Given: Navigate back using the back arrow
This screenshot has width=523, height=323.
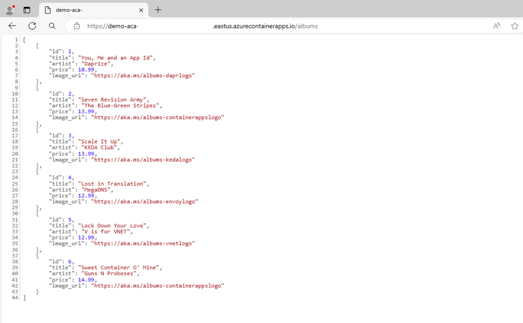Looking at the screenshot, I should click(12, 26).
